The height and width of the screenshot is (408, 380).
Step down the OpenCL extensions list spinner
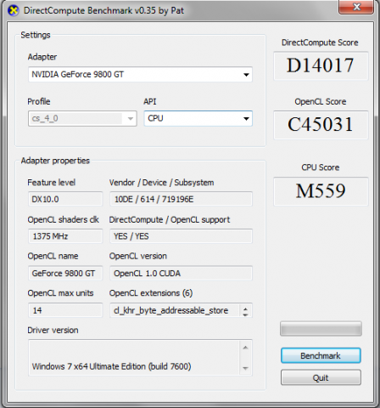coord(245,314)
